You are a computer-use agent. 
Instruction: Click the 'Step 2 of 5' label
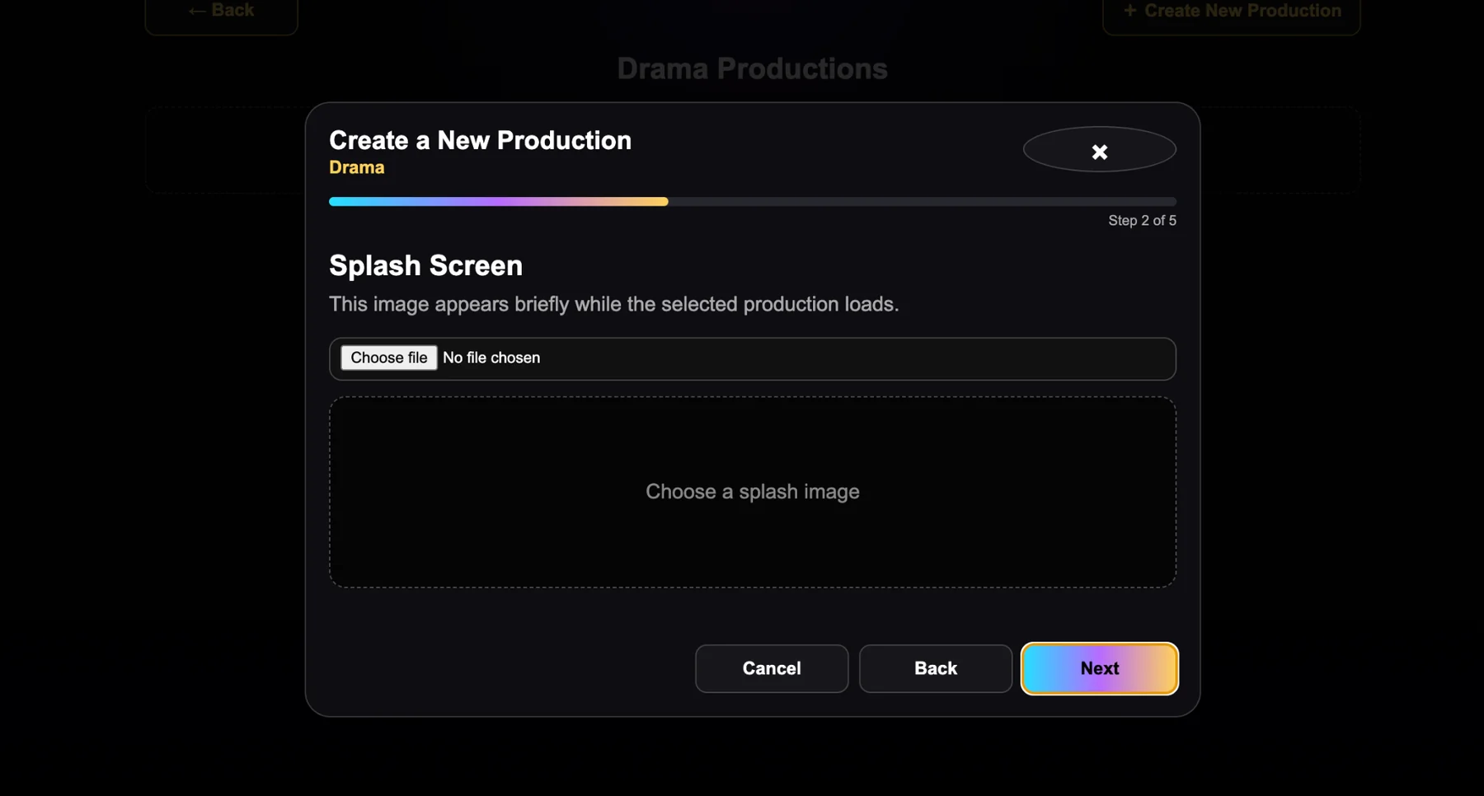[x=1142, y=221]
